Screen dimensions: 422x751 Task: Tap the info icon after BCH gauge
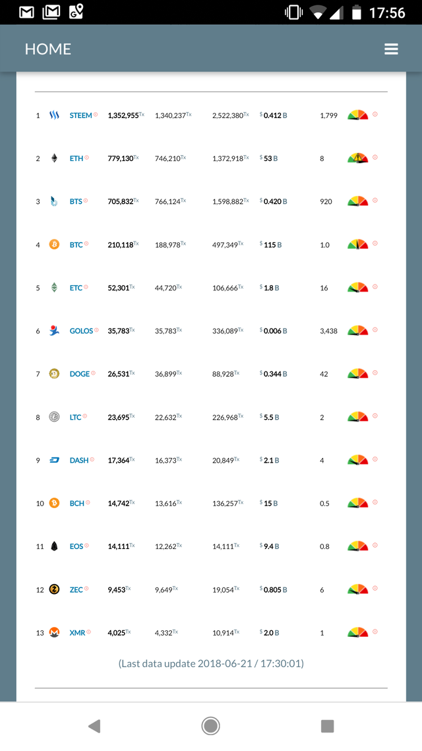[x=375, y=502]
